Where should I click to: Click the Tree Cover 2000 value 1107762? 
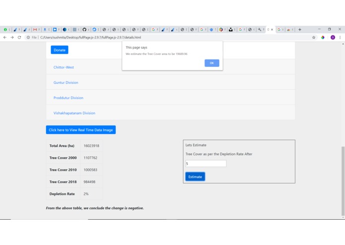point(90,158)
